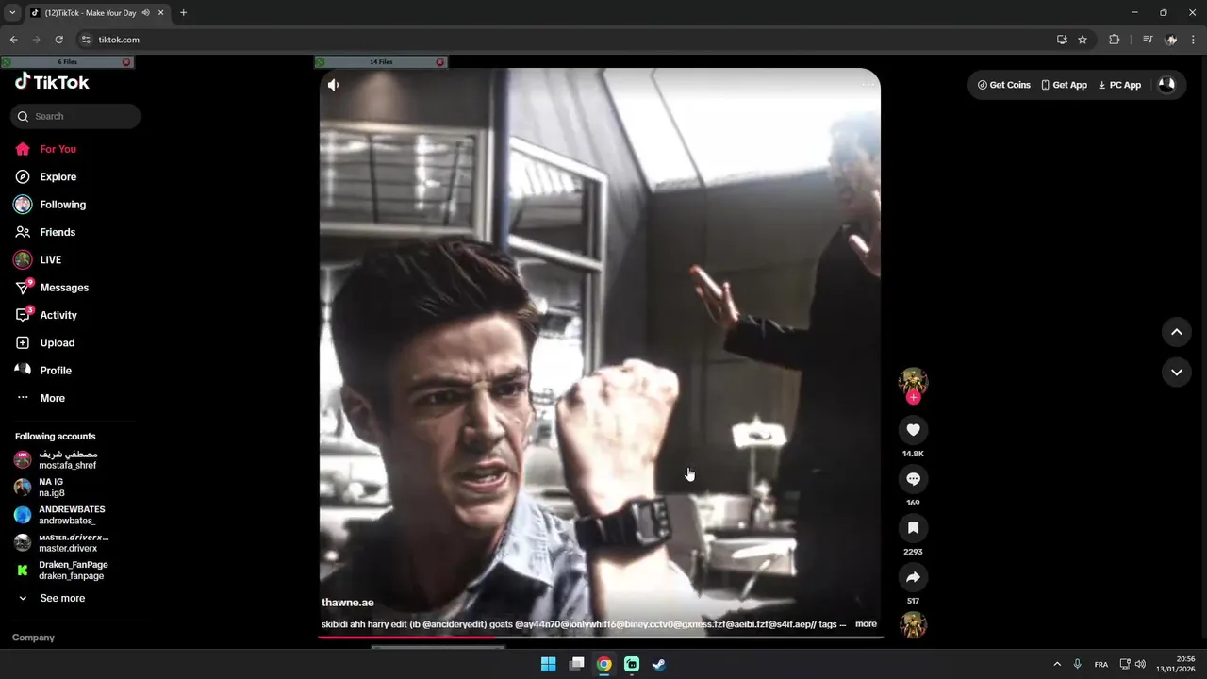Image resolution: width=1207 pixels, height=679 pixels.
Task: Like the video with the heart icon
Action: (913, 430)
